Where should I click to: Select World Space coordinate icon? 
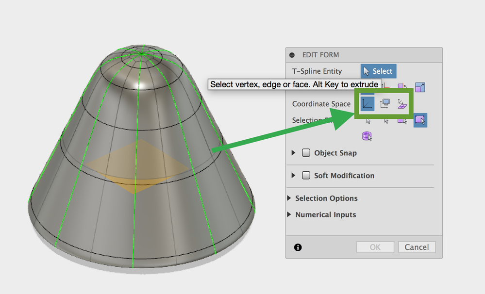(x=367, y=104)
